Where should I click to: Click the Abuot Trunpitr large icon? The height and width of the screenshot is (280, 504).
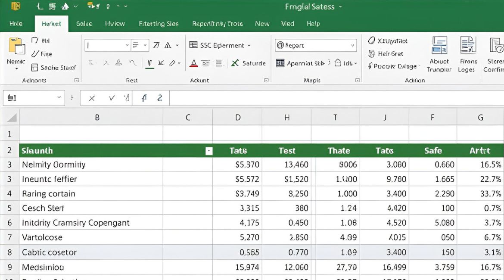tap(439, 45)
